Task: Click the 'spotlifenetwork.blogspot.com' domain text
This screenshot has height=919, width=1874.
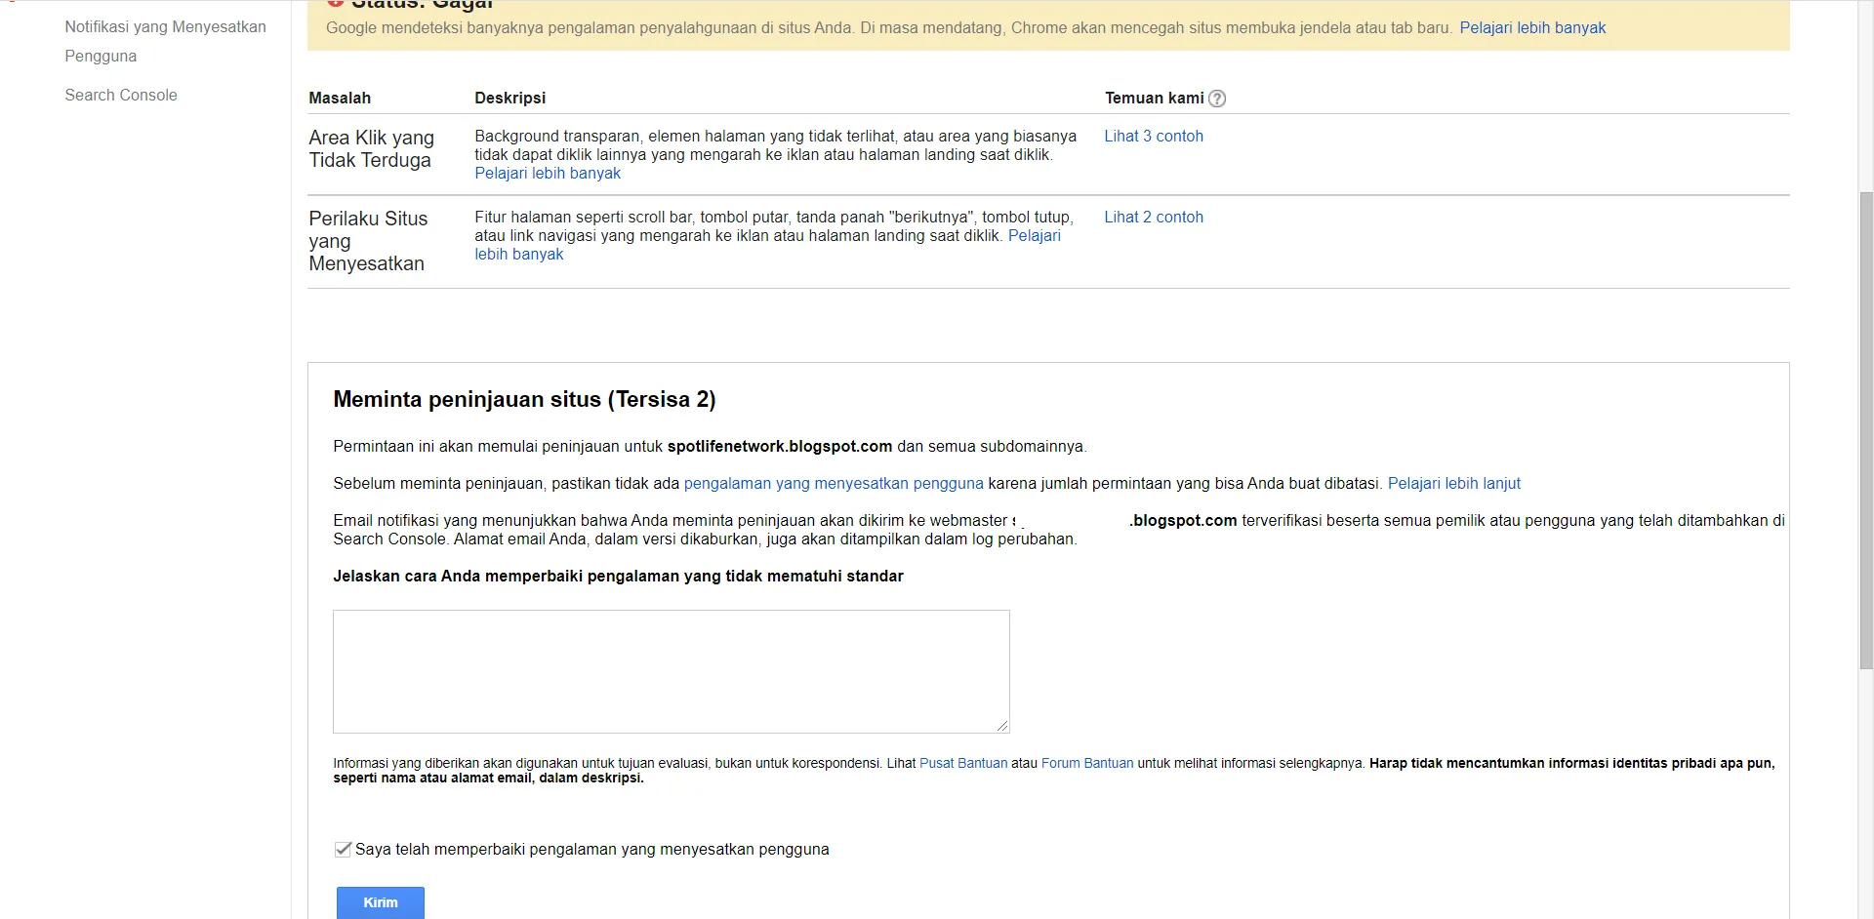Action: pyautogui.click(x=780, y=447)
